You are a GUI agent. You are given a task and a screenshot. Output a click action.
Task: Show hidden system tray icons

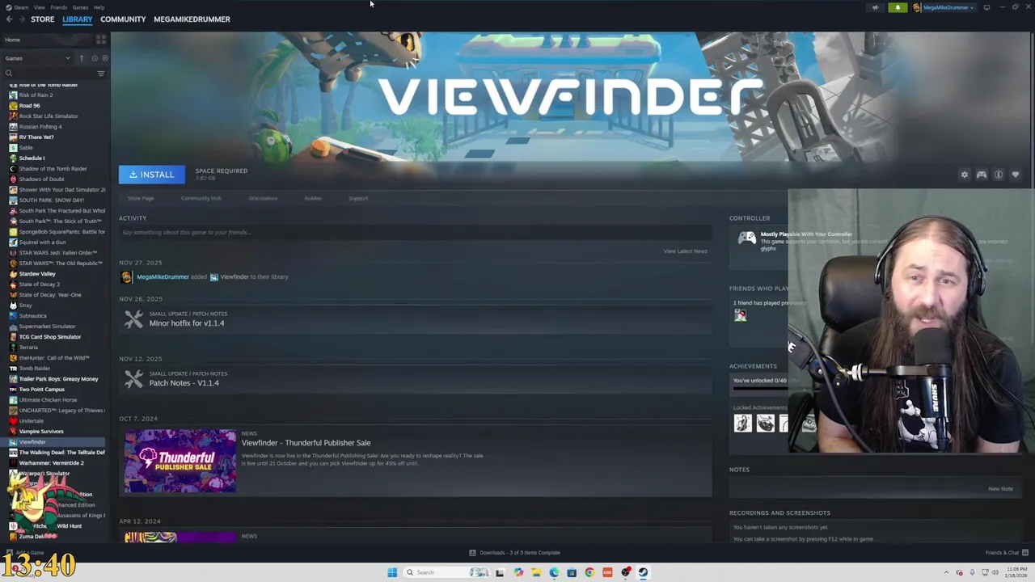(947, 572)
